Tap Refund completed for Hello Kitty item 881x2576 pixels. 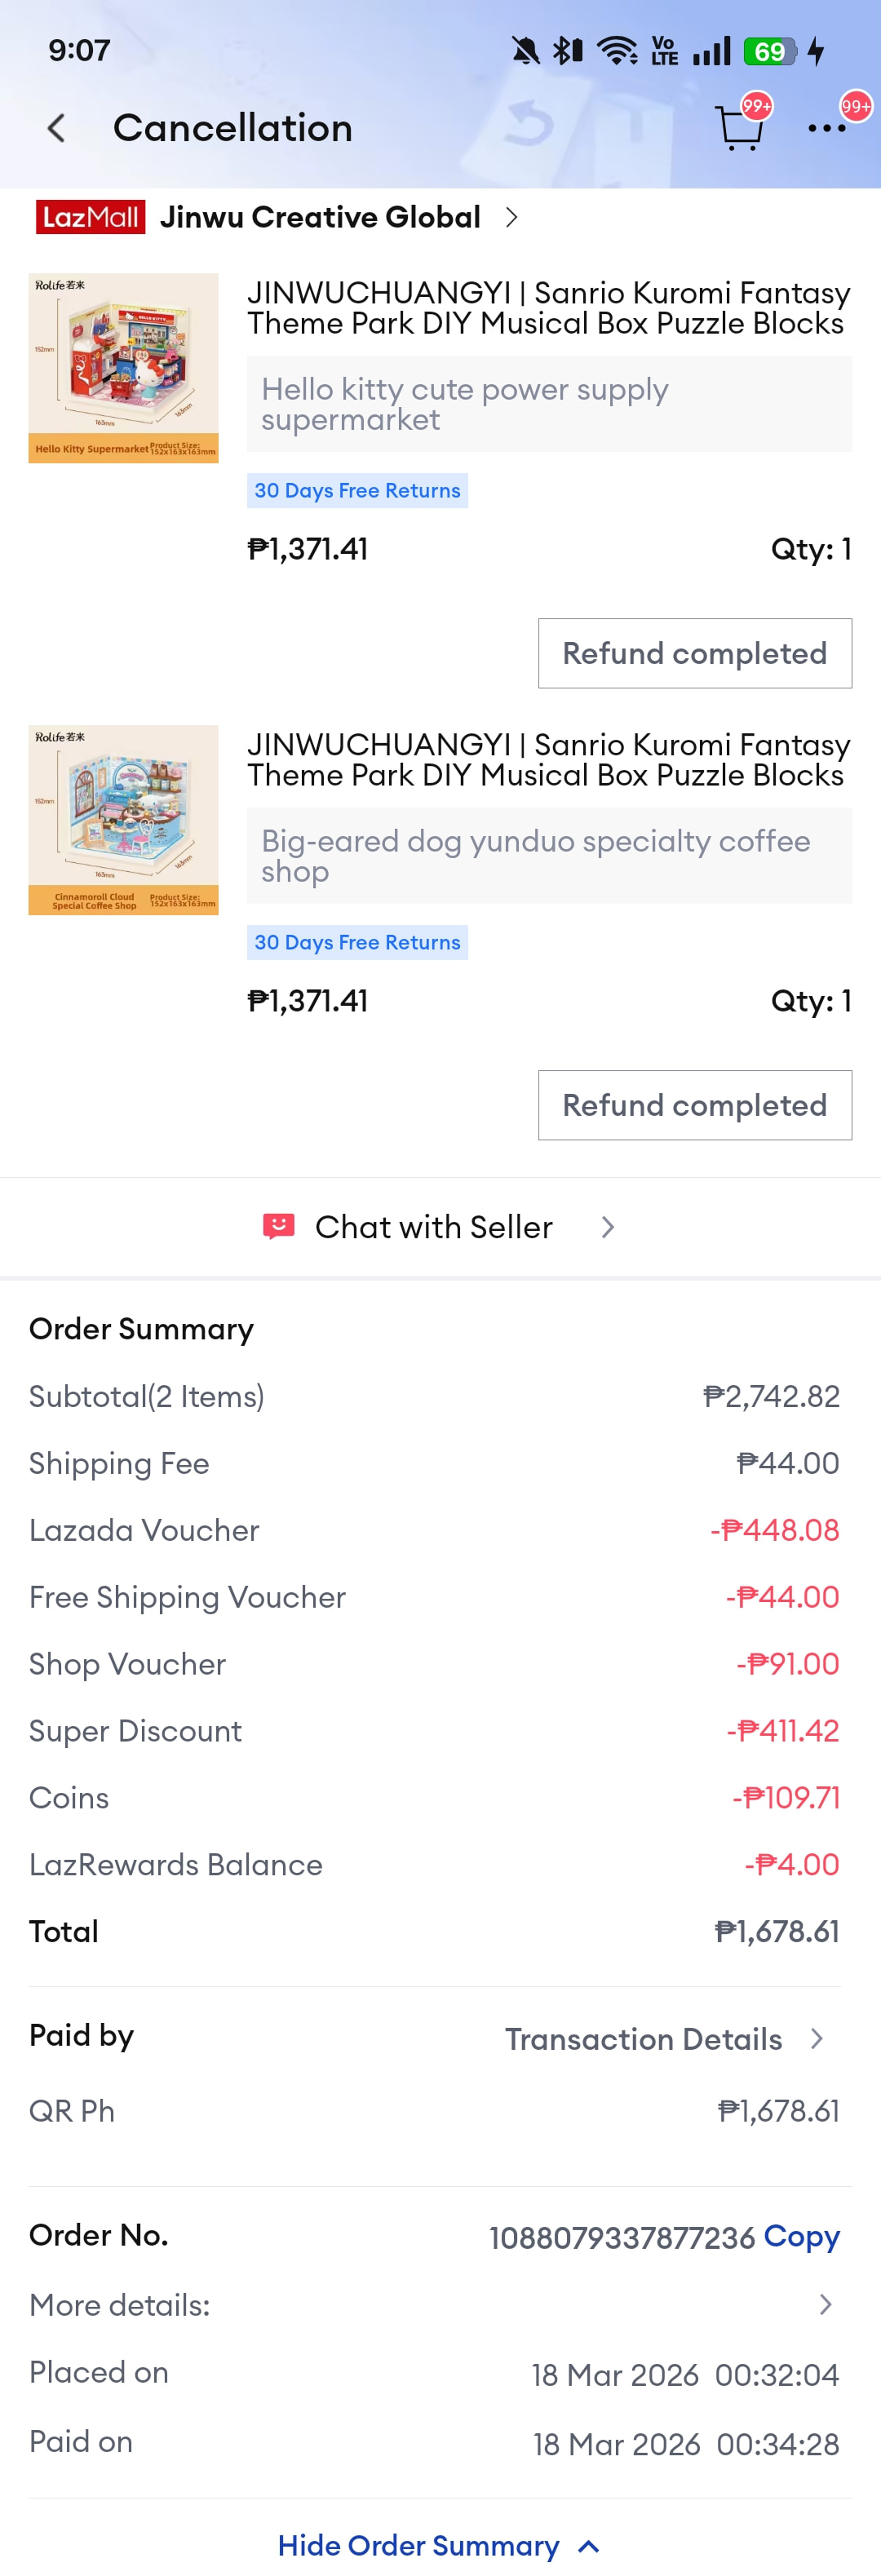tap(694, 653)
